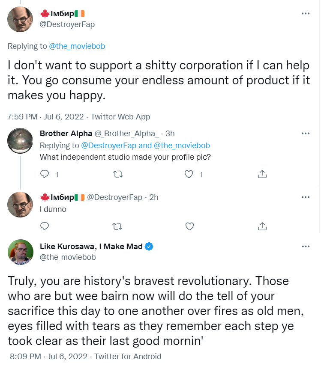Like the 'I dunno' tweet
Viewport: 321px width, 369px height.
point(189,226)
